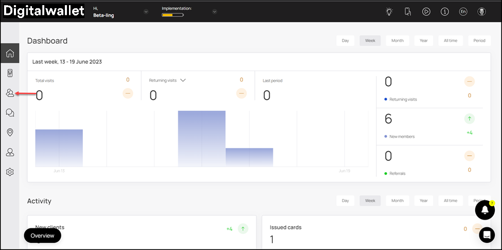This screenshot has height=250, width=502.
Task: Choose Year in Activity filters
Action: click(x=423, y=201)
